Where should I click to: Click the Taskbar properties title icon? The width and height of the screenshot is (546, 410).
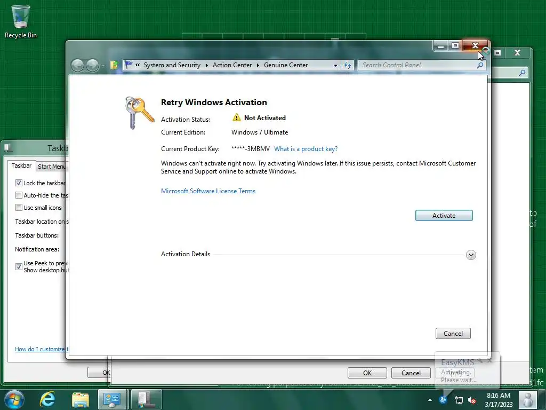click(8, 148)
